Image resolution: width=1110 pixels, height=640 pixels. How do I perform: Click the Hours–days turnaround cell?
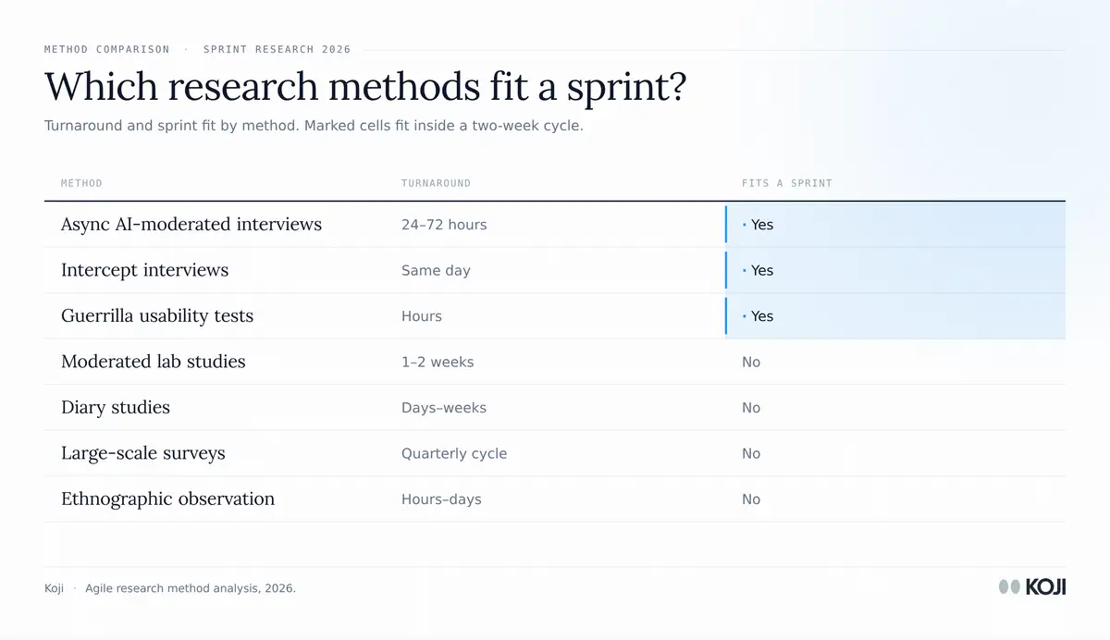441,499
